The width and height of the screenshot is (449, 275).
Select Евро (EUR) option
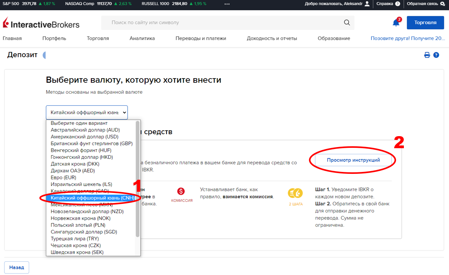click(x=63, y=178)
